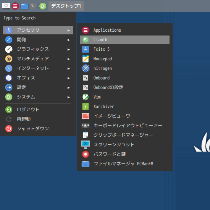Expand the アクセサリ submenu arrow
This screenshot has height=210, width=210.
tap(69, 31)
